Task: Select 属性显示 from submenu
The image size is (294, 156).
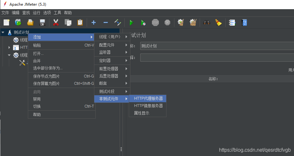Action: point(148,113)
